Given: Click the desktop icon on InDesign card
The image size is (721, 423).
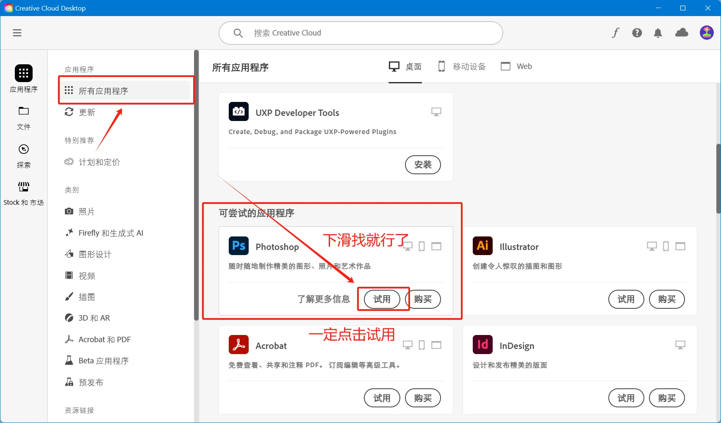Looking at the screenshot, I should tap(680, 345).
